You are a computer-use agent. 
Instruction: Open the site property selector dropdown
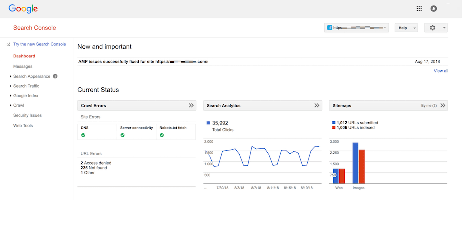click(356, 28)
